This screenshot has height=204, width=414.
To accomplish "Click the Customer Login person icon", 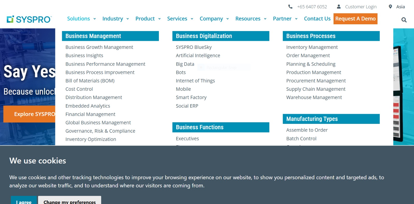I will tap(339, 6).
